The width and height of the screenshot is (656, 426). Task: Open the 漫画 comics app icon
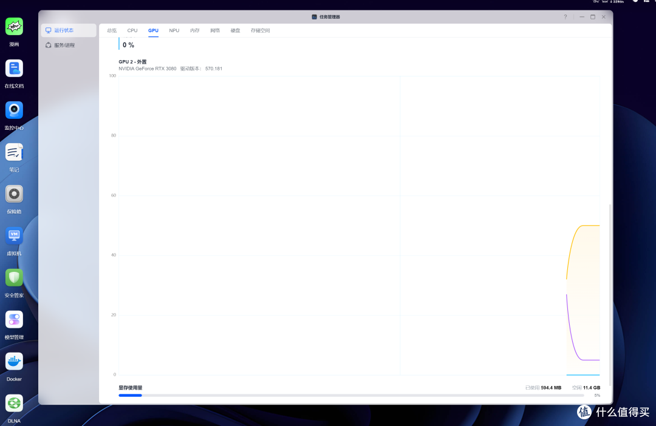[x=14, y=27]
